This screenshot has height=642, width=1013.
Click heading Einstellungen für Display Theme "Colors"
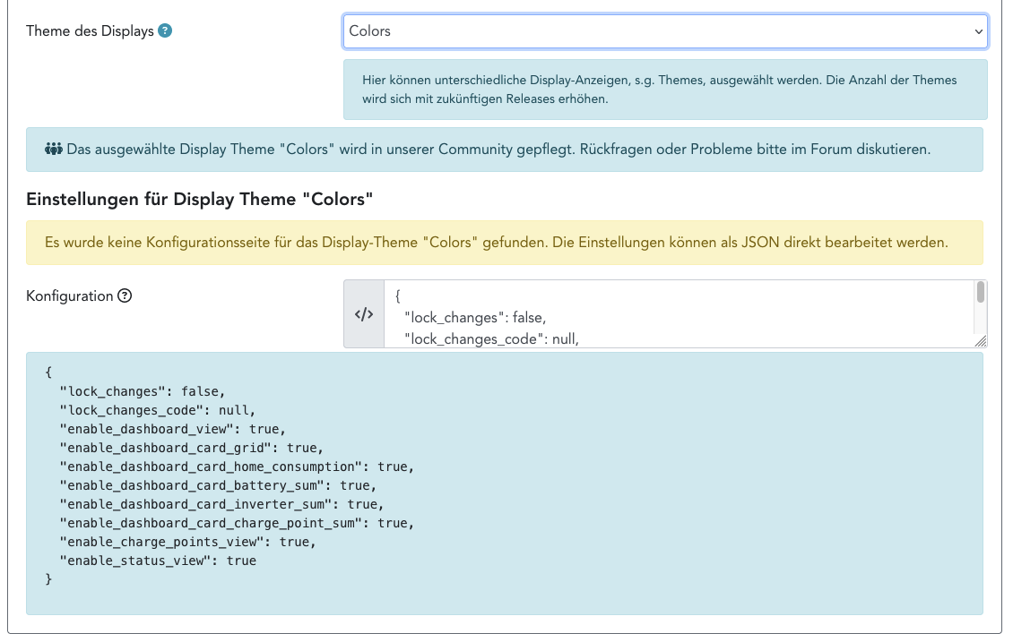[x=200, y=199]
